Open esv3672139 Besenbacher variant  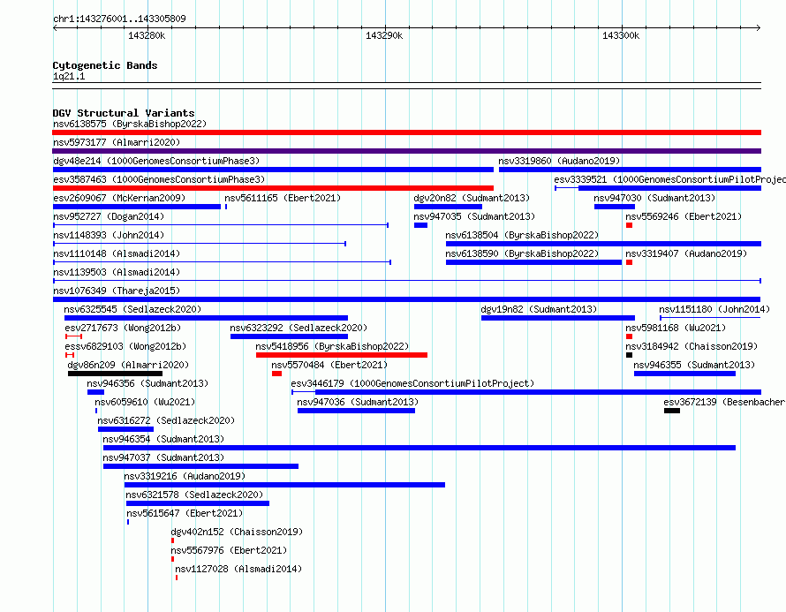724,402
